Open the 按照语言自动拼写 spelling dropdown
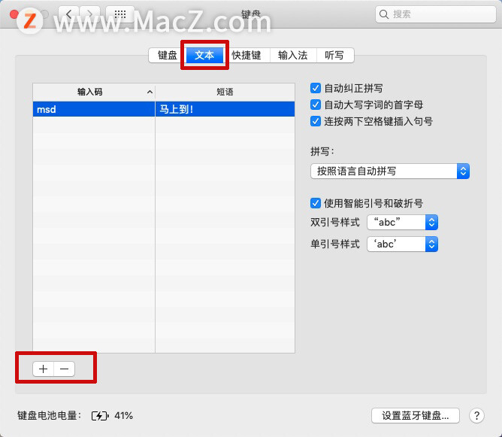The width and height of the screenshot is (502, 437). [390, 171]
